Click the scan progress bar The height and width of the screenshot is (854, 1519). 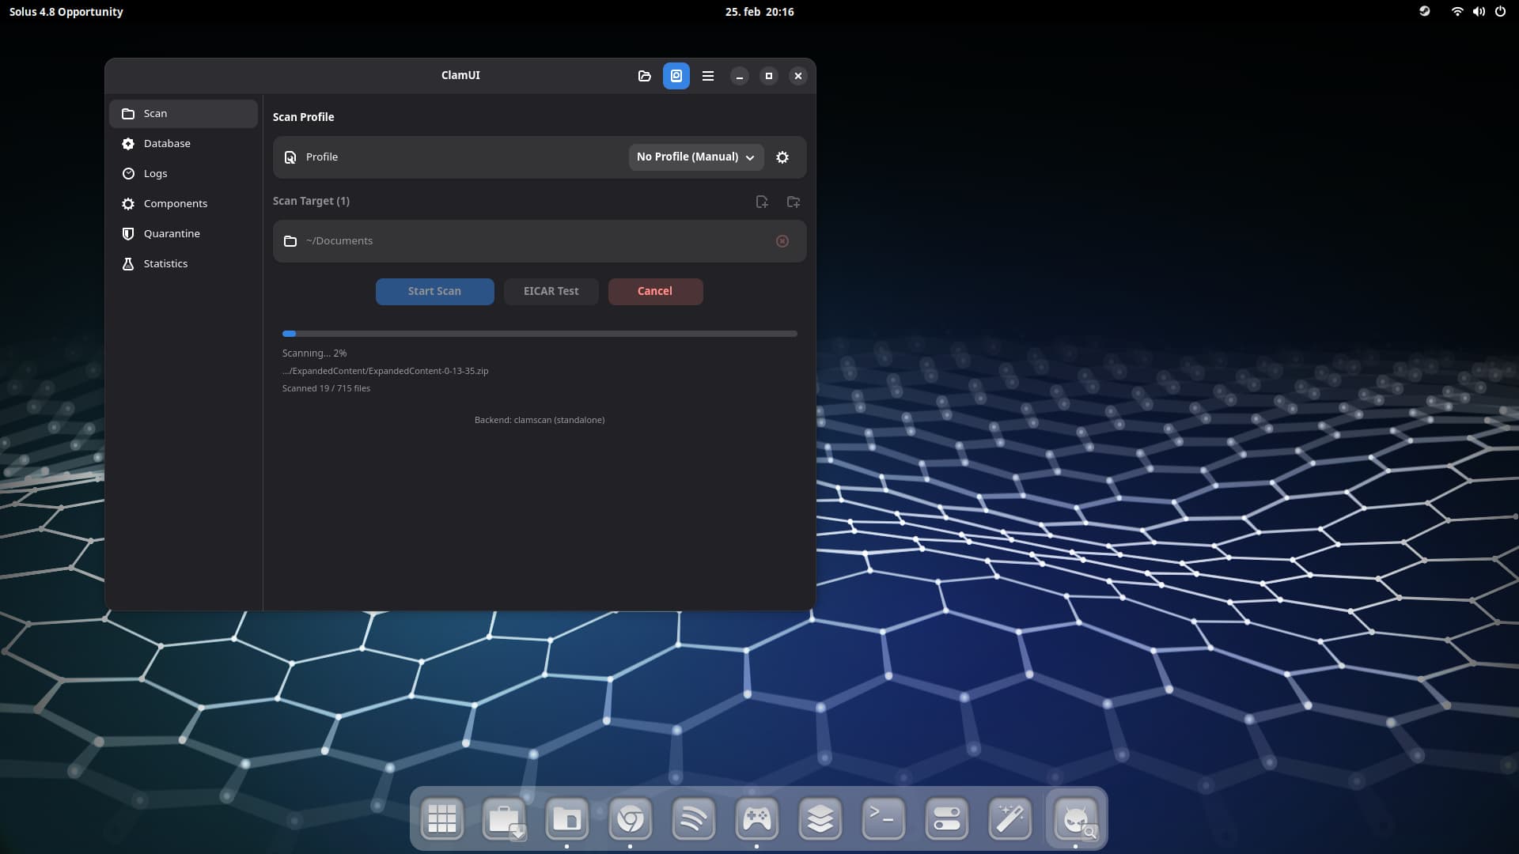pos(540,334)
